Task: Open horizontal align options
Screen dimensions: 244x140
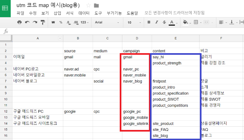Action: (221, 22)
